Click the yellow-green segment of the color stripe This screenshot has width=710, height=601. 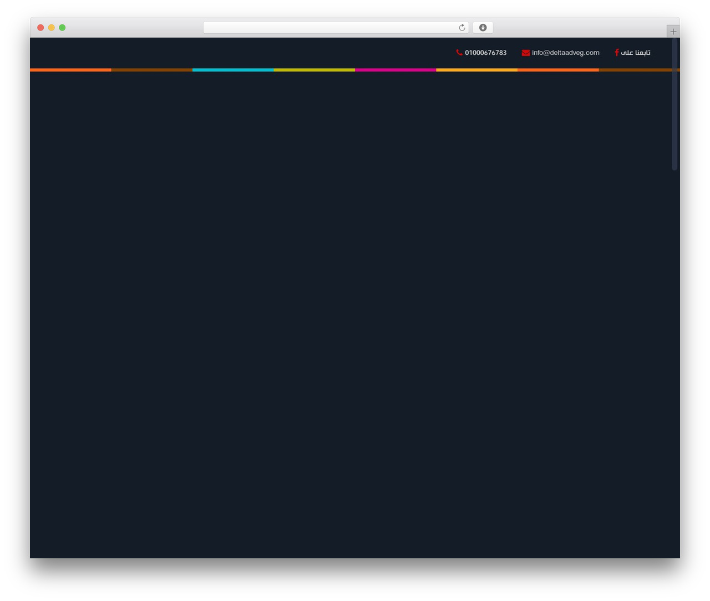pos(314,70)
